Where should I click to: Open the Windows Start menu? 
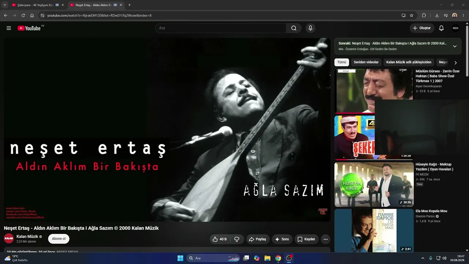coord(180,258)
